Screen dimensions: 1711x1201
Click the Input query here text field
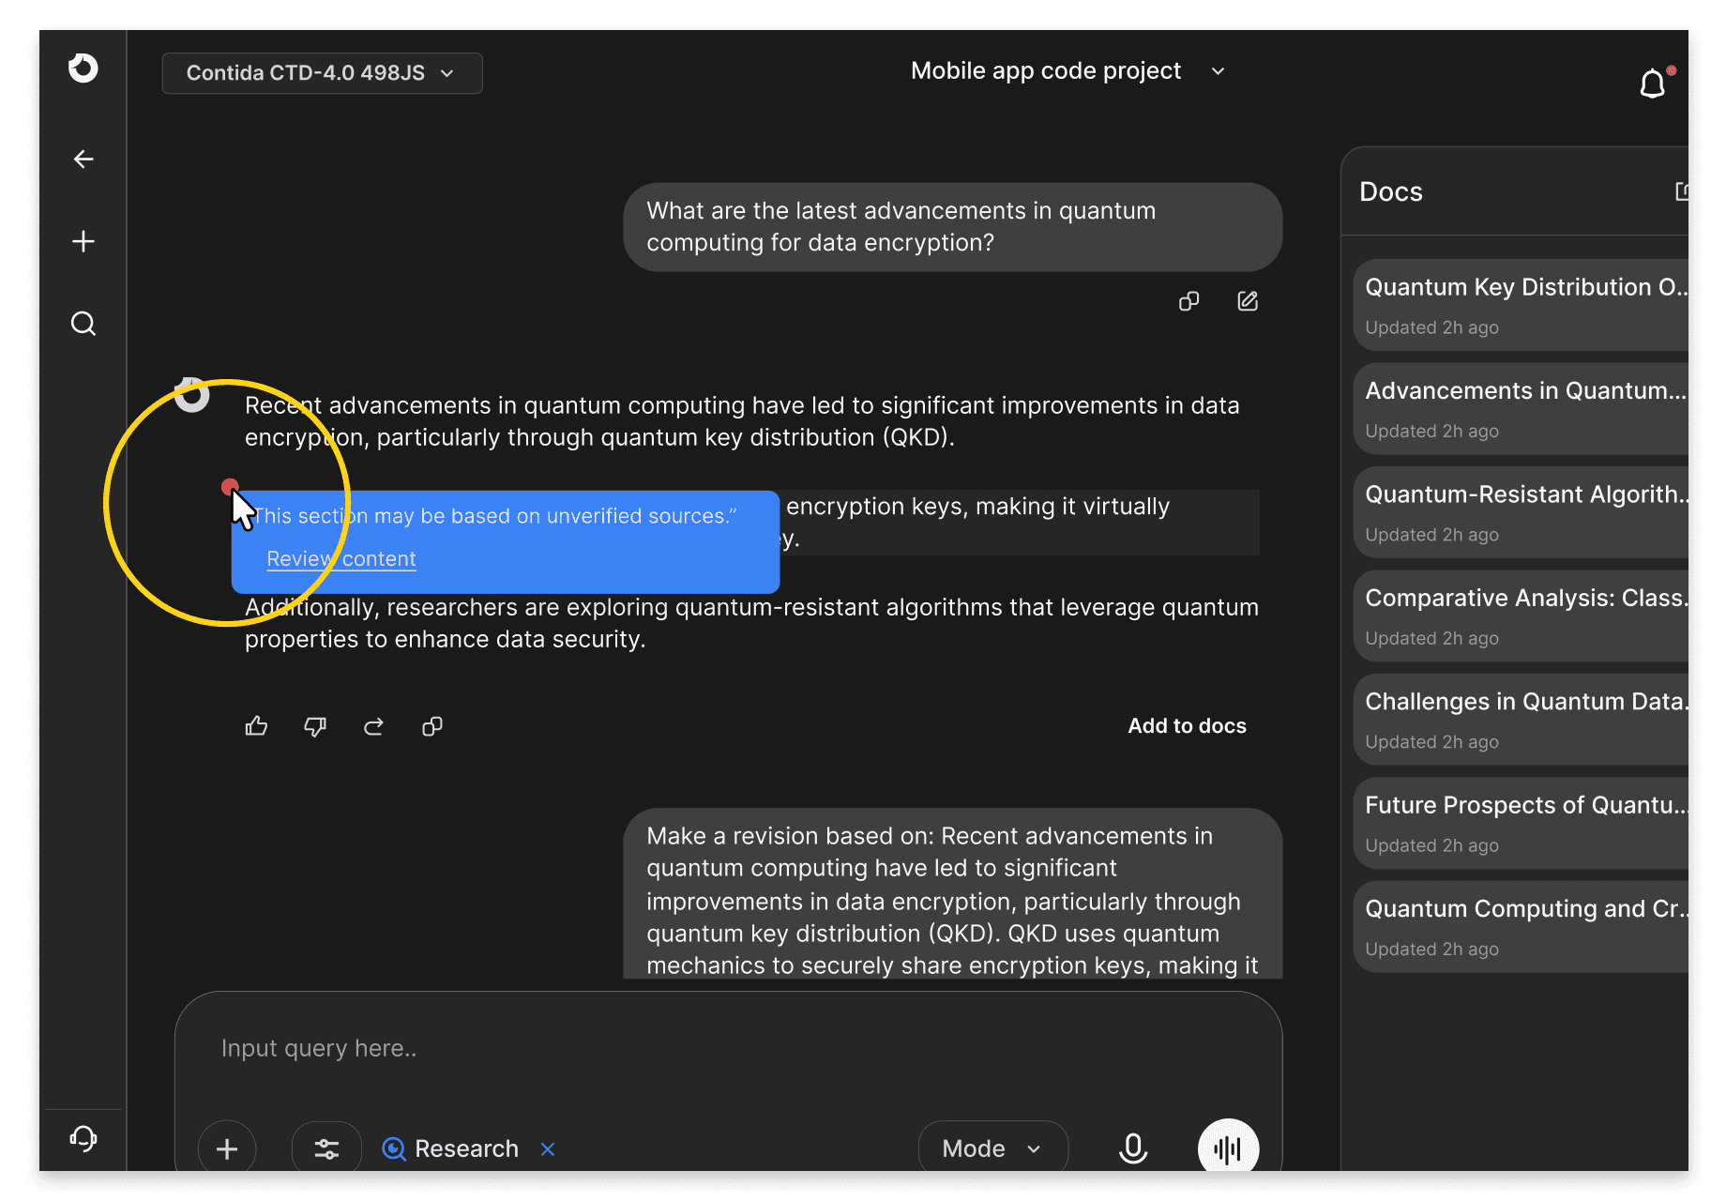(x=728, y=1049)
